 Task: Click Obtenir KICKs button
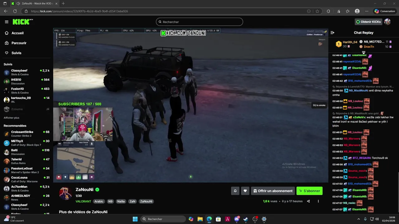[x=368, y=22]
